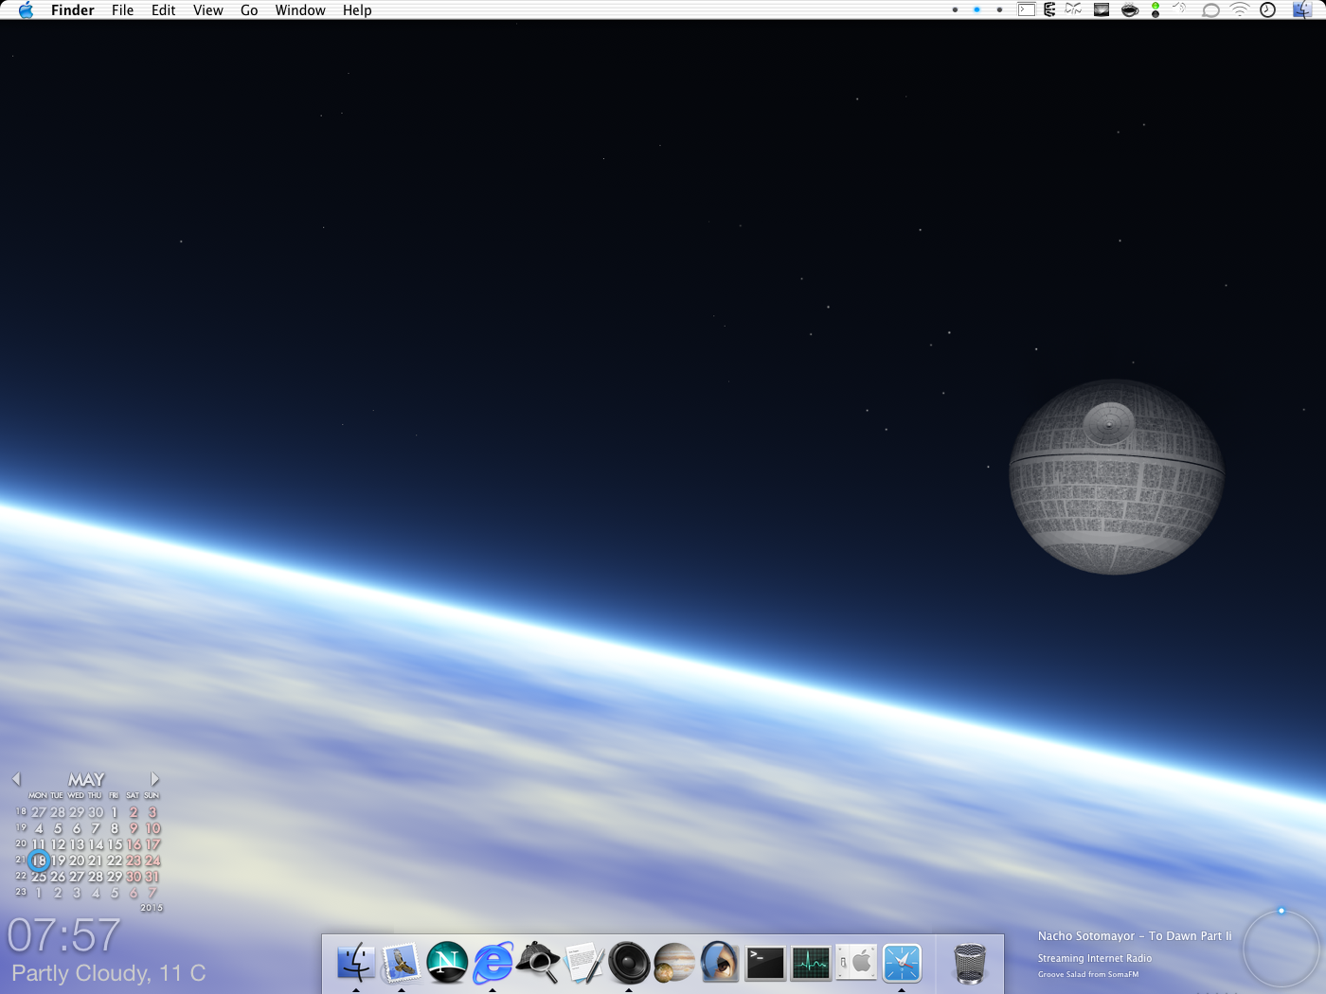Click date 31 in the calendar widget
This screenshot has height=994, width=1326.
152,877
